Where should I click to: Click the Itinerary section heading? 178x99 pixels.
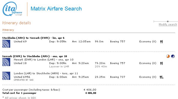[8, 30]
